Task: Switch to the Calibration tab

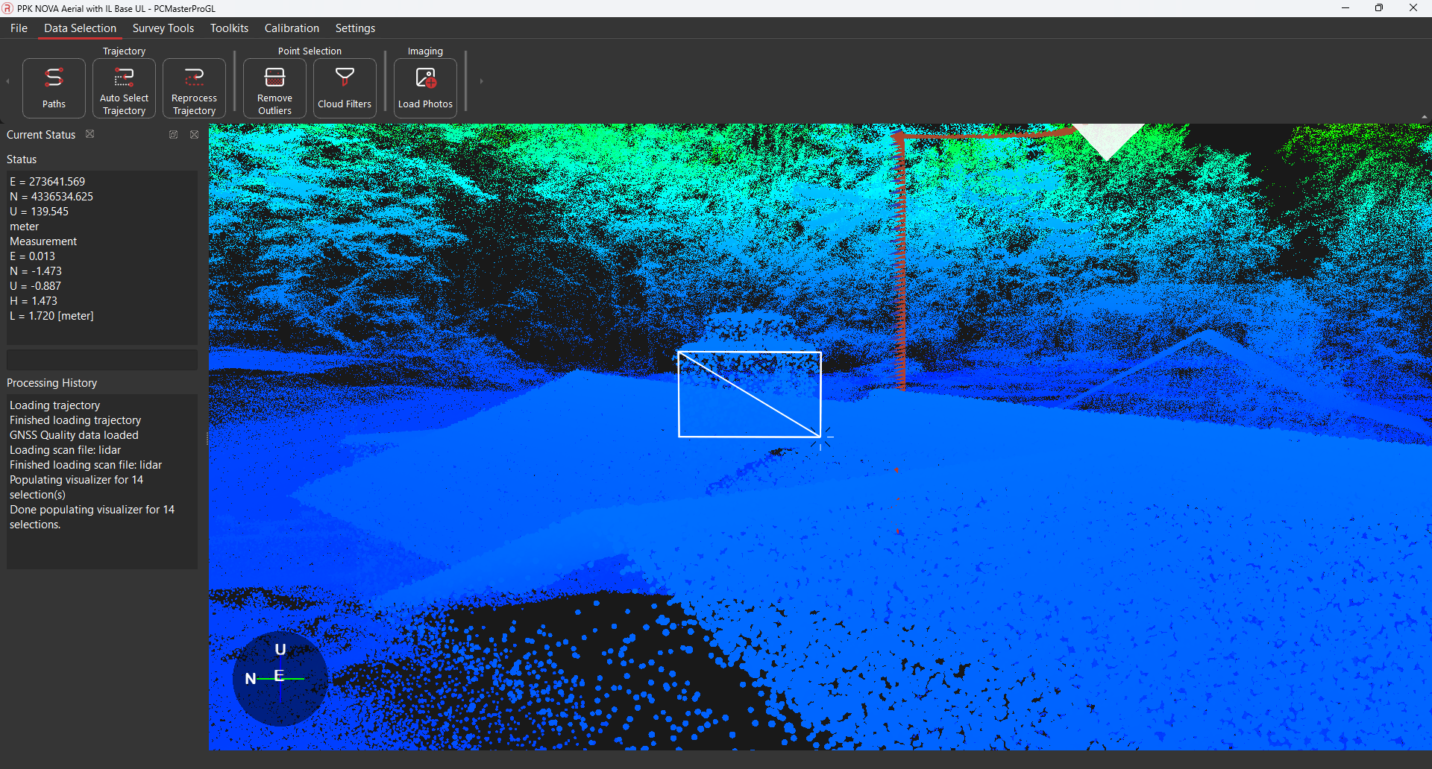Action: pyautogui.click(x=292, y=28)
